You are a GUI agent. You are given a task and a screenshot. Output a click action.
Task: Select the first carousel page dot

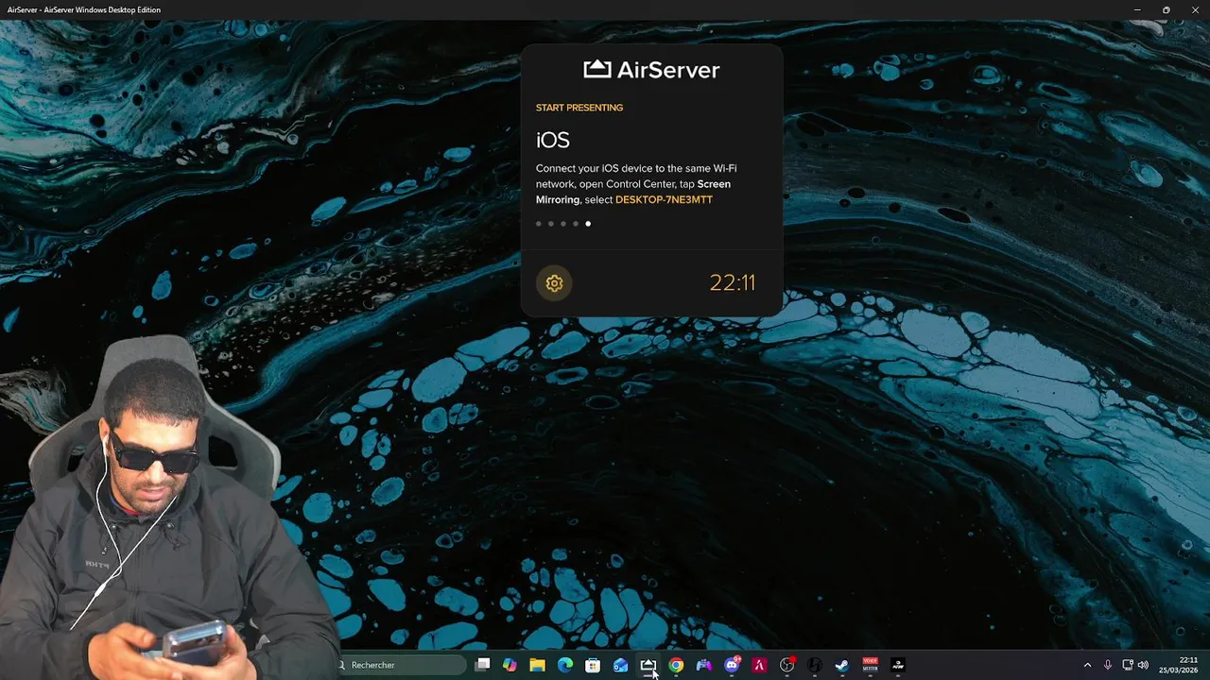click(539, 224)
